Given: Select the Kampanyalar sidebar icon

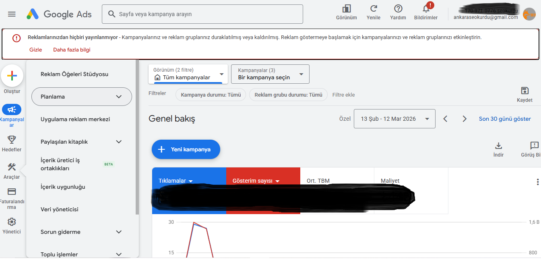Looking at the screenshot, I should pos(12,109).
